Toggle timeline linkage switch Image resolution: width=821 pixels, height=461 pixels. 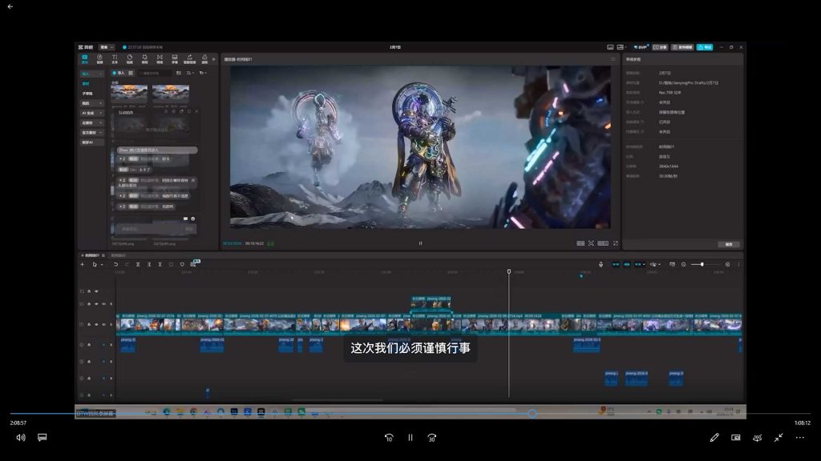[x=638, y=264]
